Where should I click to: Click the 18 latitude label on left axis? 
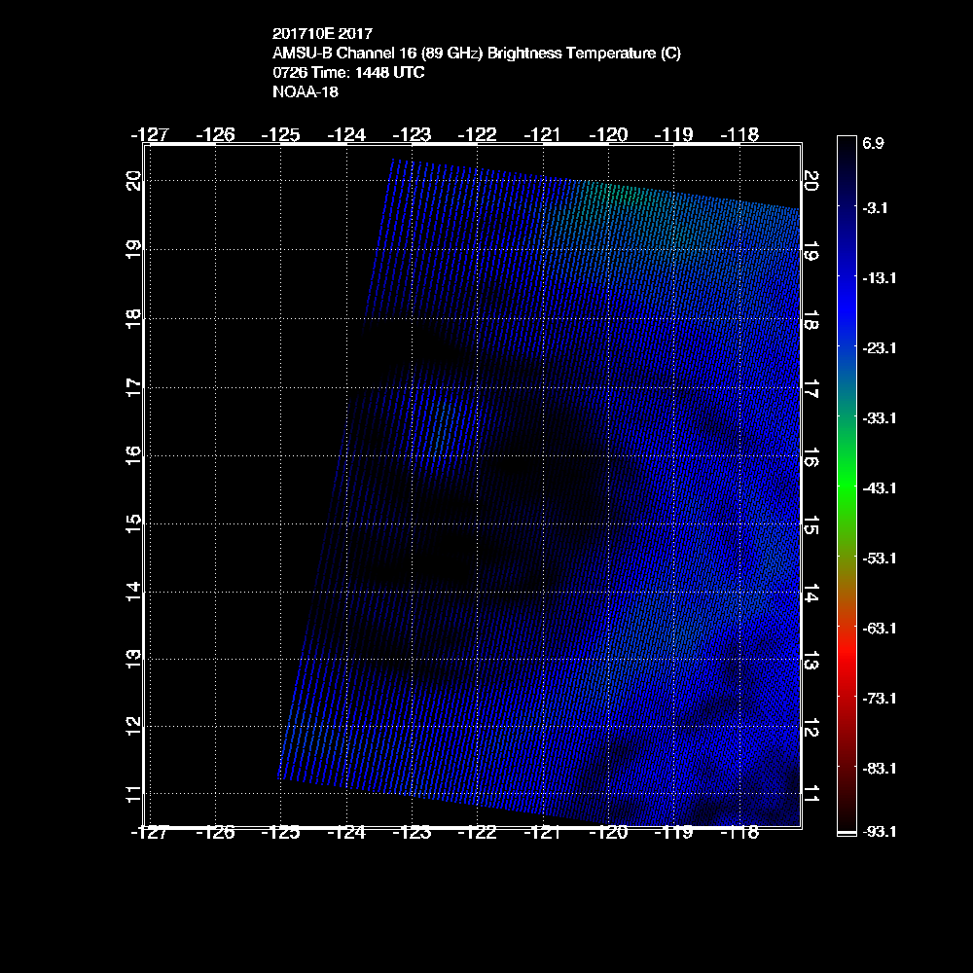(x=133, y=318)
